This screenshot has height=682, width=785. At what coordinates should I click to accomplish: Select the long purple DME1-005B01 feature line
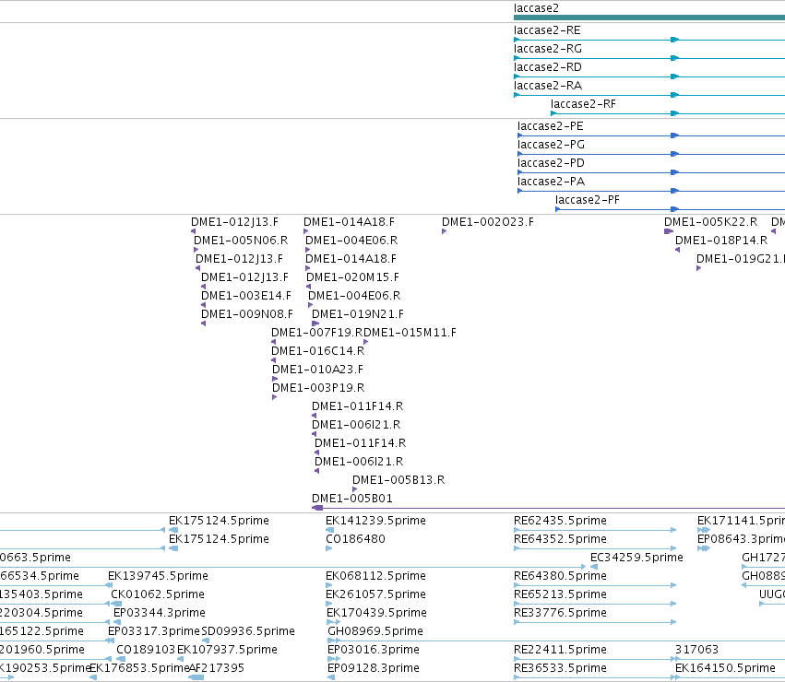tap(548, 508)
